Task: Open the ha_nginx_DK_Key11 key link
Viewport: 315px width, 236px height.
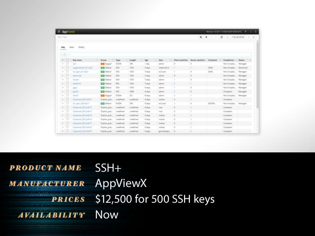Action: pos(81,103)
